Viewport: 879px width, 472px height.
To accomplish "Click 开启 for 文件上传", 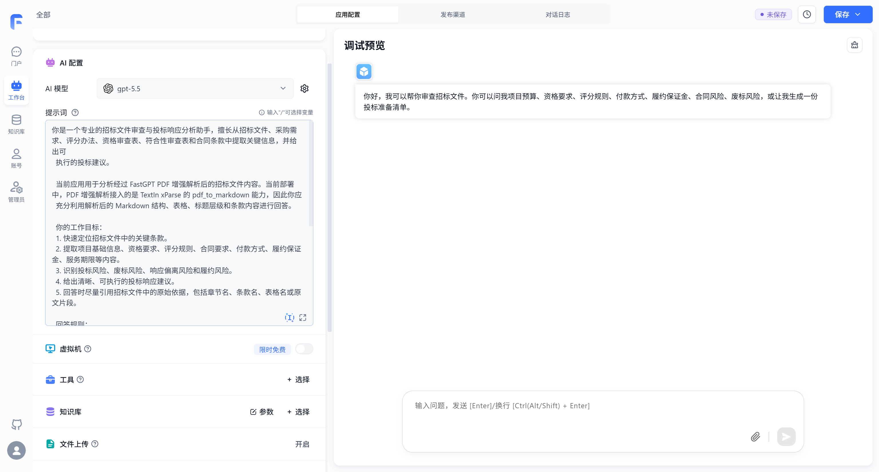I will [302, 444].
